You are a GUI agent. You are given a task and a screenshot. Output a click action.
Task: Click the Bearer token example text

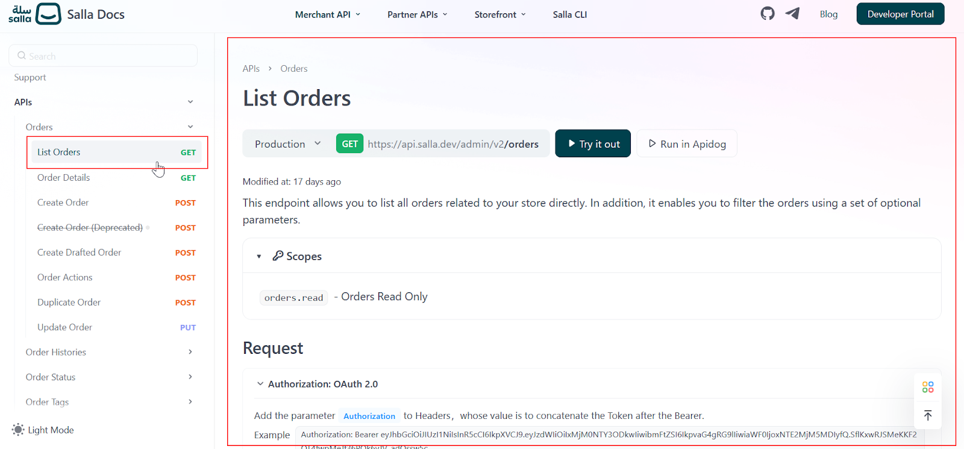(x=609, y=435)
